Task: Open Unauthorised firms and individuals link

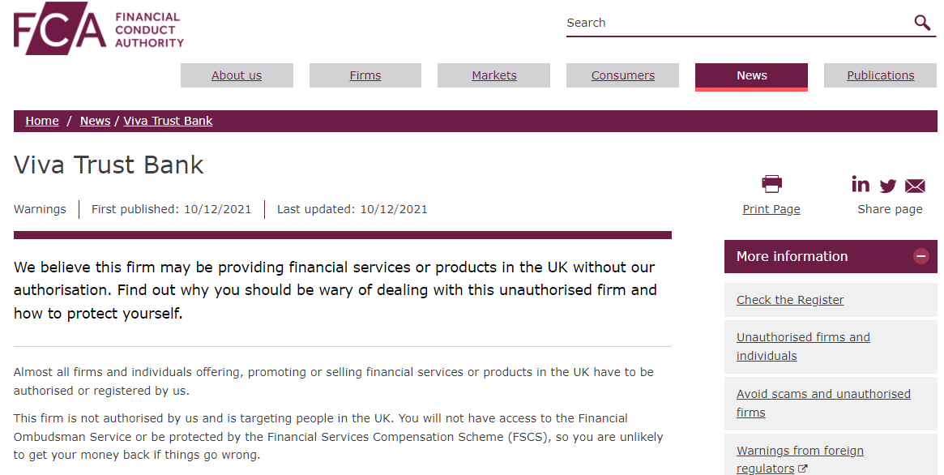Action: pyautogui.click(x=803, y=346)
